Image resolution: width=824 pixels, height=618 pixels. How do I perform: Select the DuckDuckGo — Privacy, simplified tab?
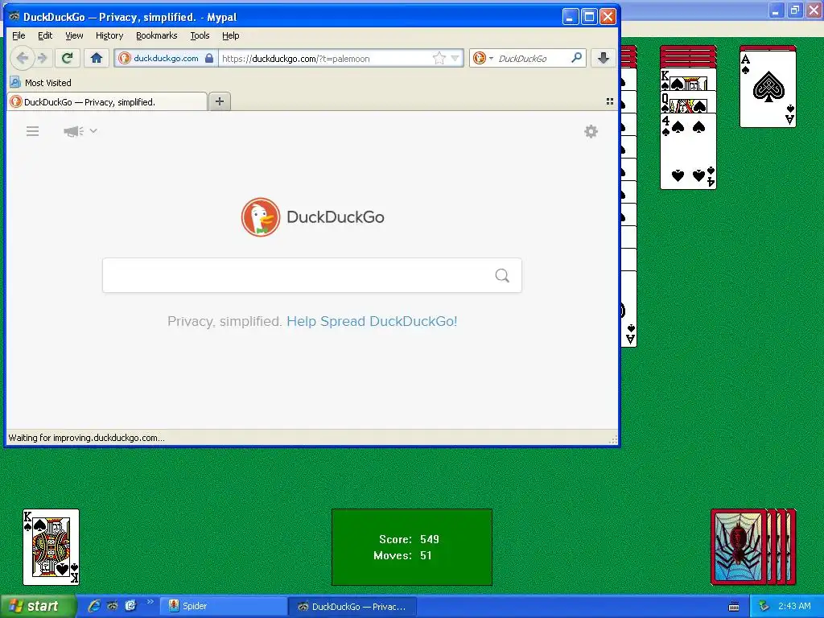pyautogui.click(x=107, y=102)
